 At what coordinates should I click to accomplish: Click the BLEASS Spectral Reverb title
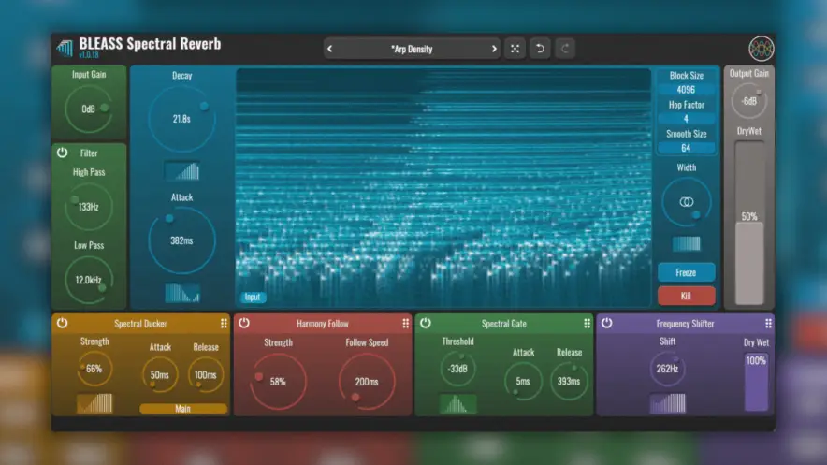coord(150,43)
